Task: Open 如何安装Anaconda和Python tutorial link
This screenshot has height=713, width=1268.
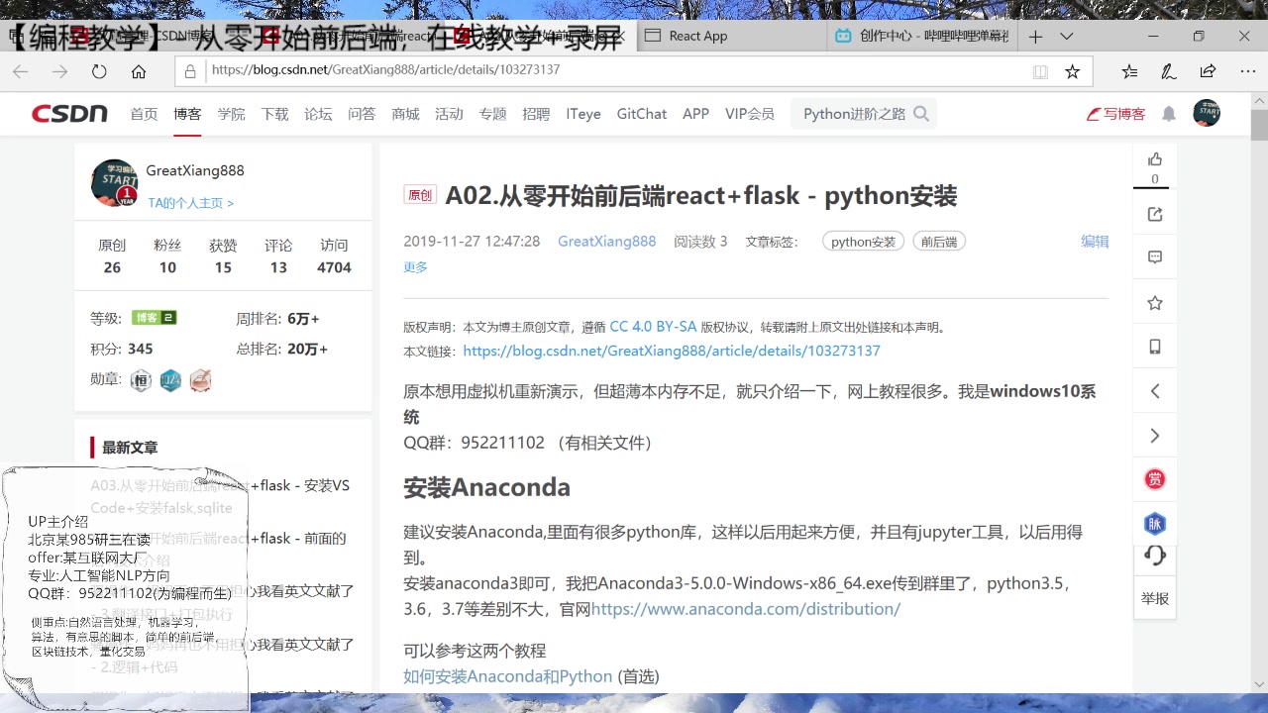Action: click(508, 676)
